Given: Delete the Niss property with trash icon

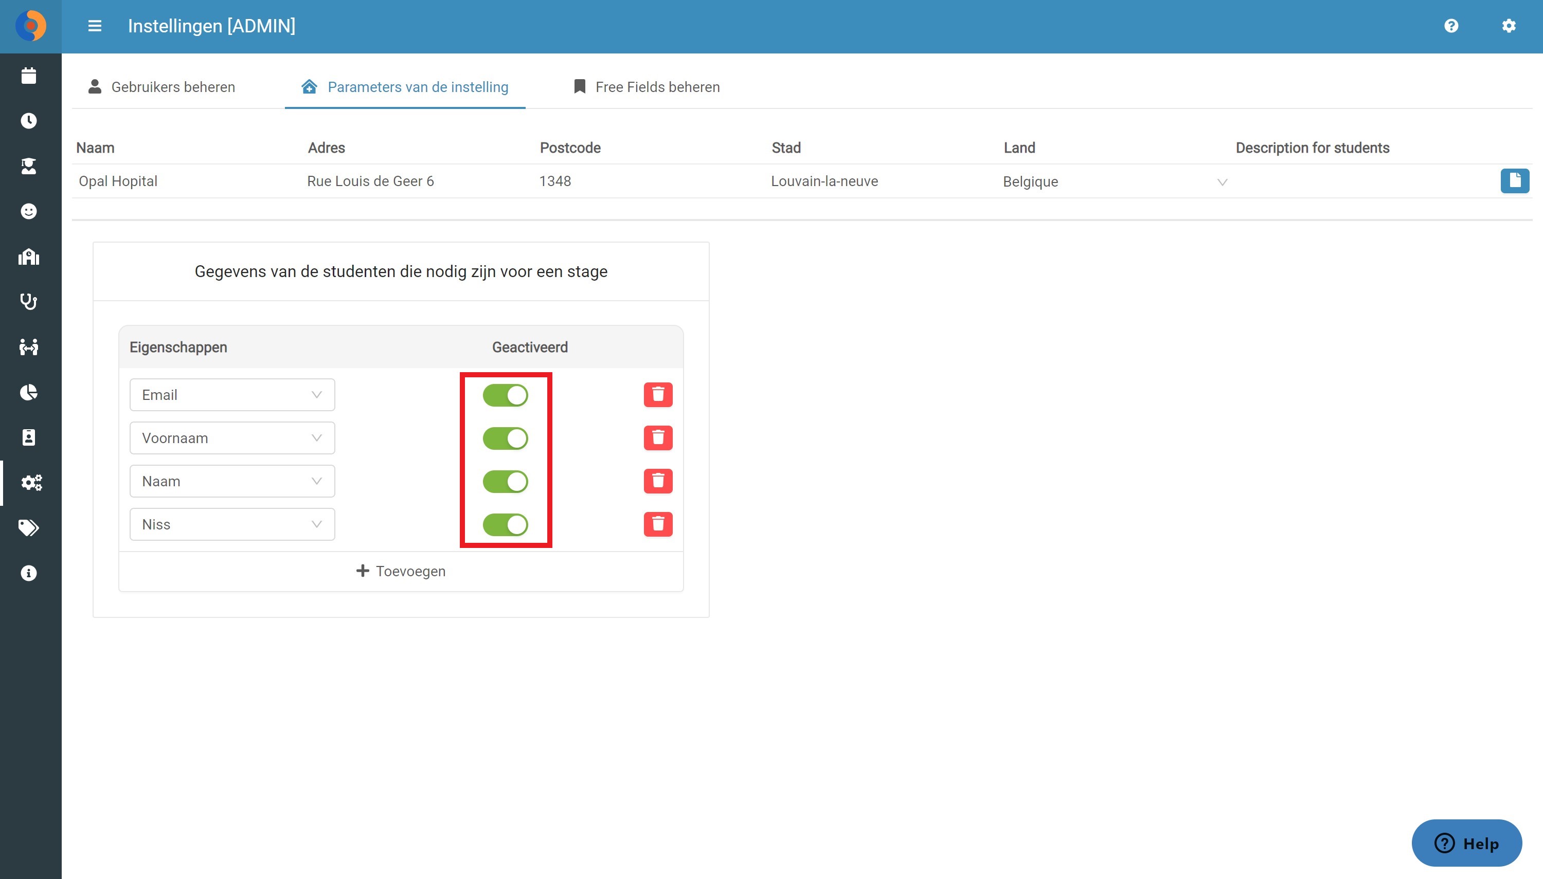Looking at the screenshot, I should 658,524.
